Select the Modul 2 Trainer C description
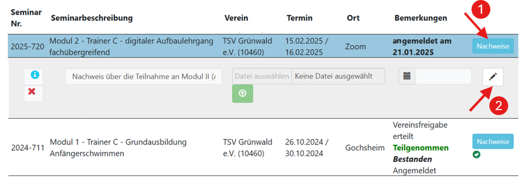The width and height of the screenshot is (526, 180). 131,46
